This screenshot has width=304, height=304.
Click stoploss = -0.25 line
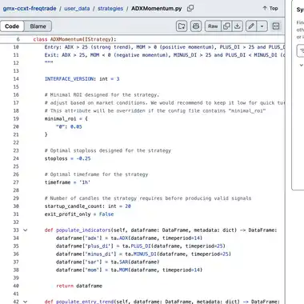click(67, 158)
